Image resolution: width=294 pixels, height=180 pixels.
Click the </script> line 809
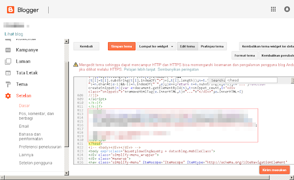tap(97, 99)
